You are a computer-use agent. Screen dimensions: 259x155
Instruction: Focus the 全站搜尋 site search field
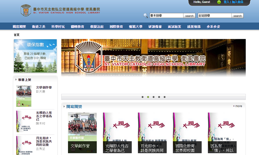pos(214,15)
